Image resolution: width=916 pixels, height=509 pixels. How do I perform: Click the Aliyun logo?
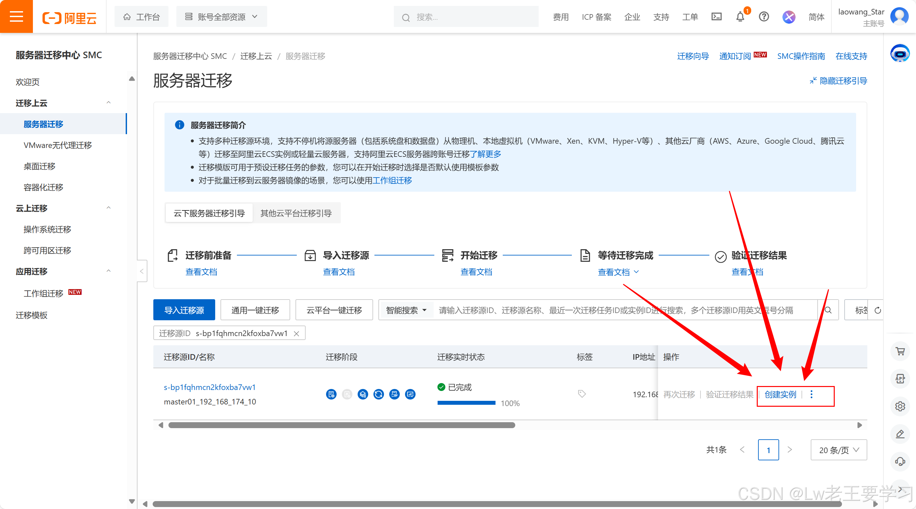(x=69, y=17)
